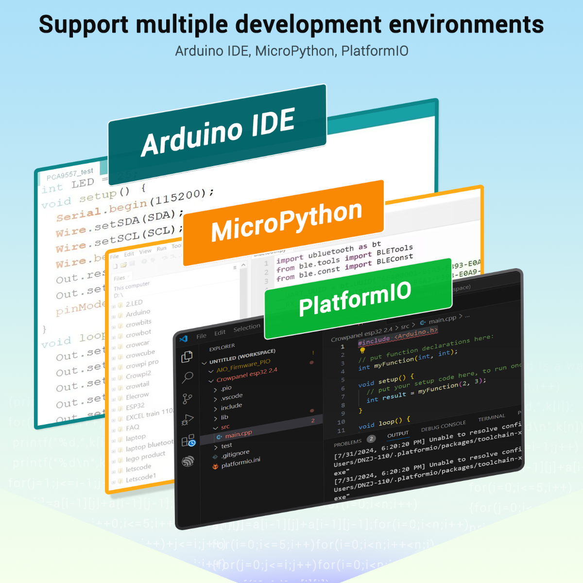This screenshot has height=583, width=583.
Task: Open the Selection menu in VS Code
Action: pos(247,328)
